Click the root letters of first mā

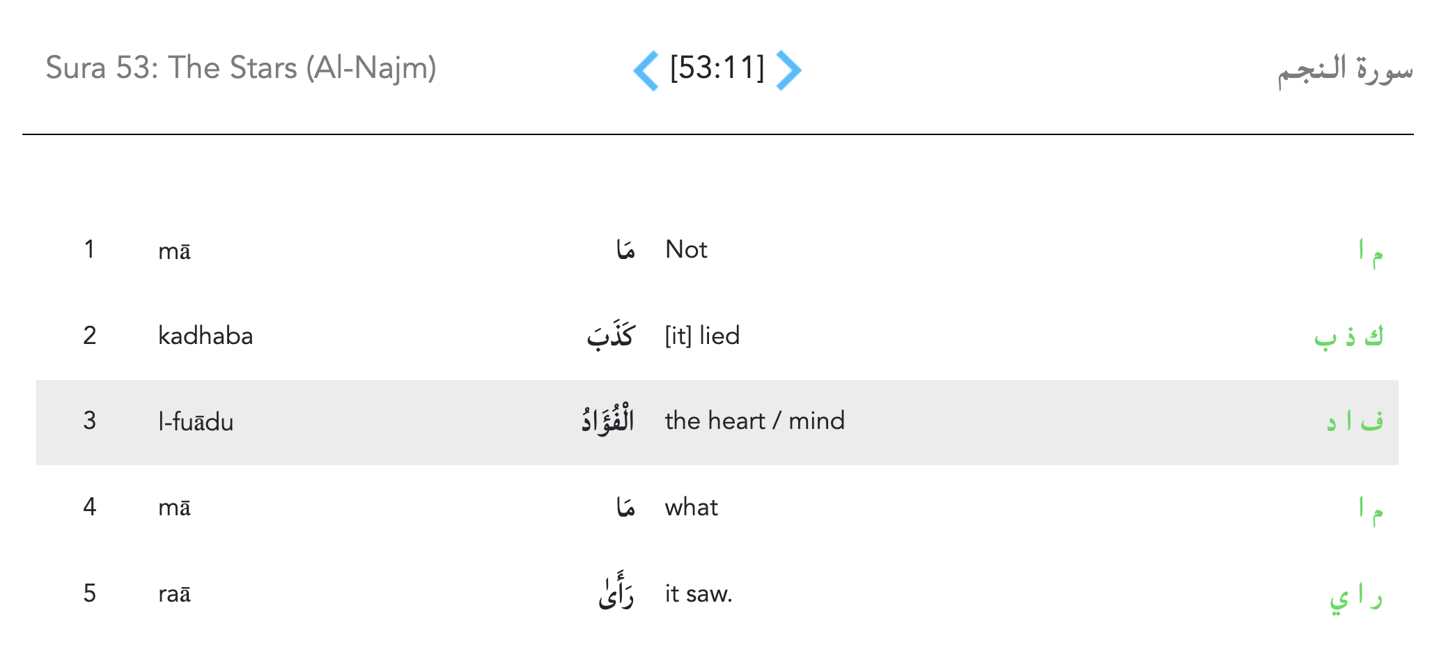1370,251
